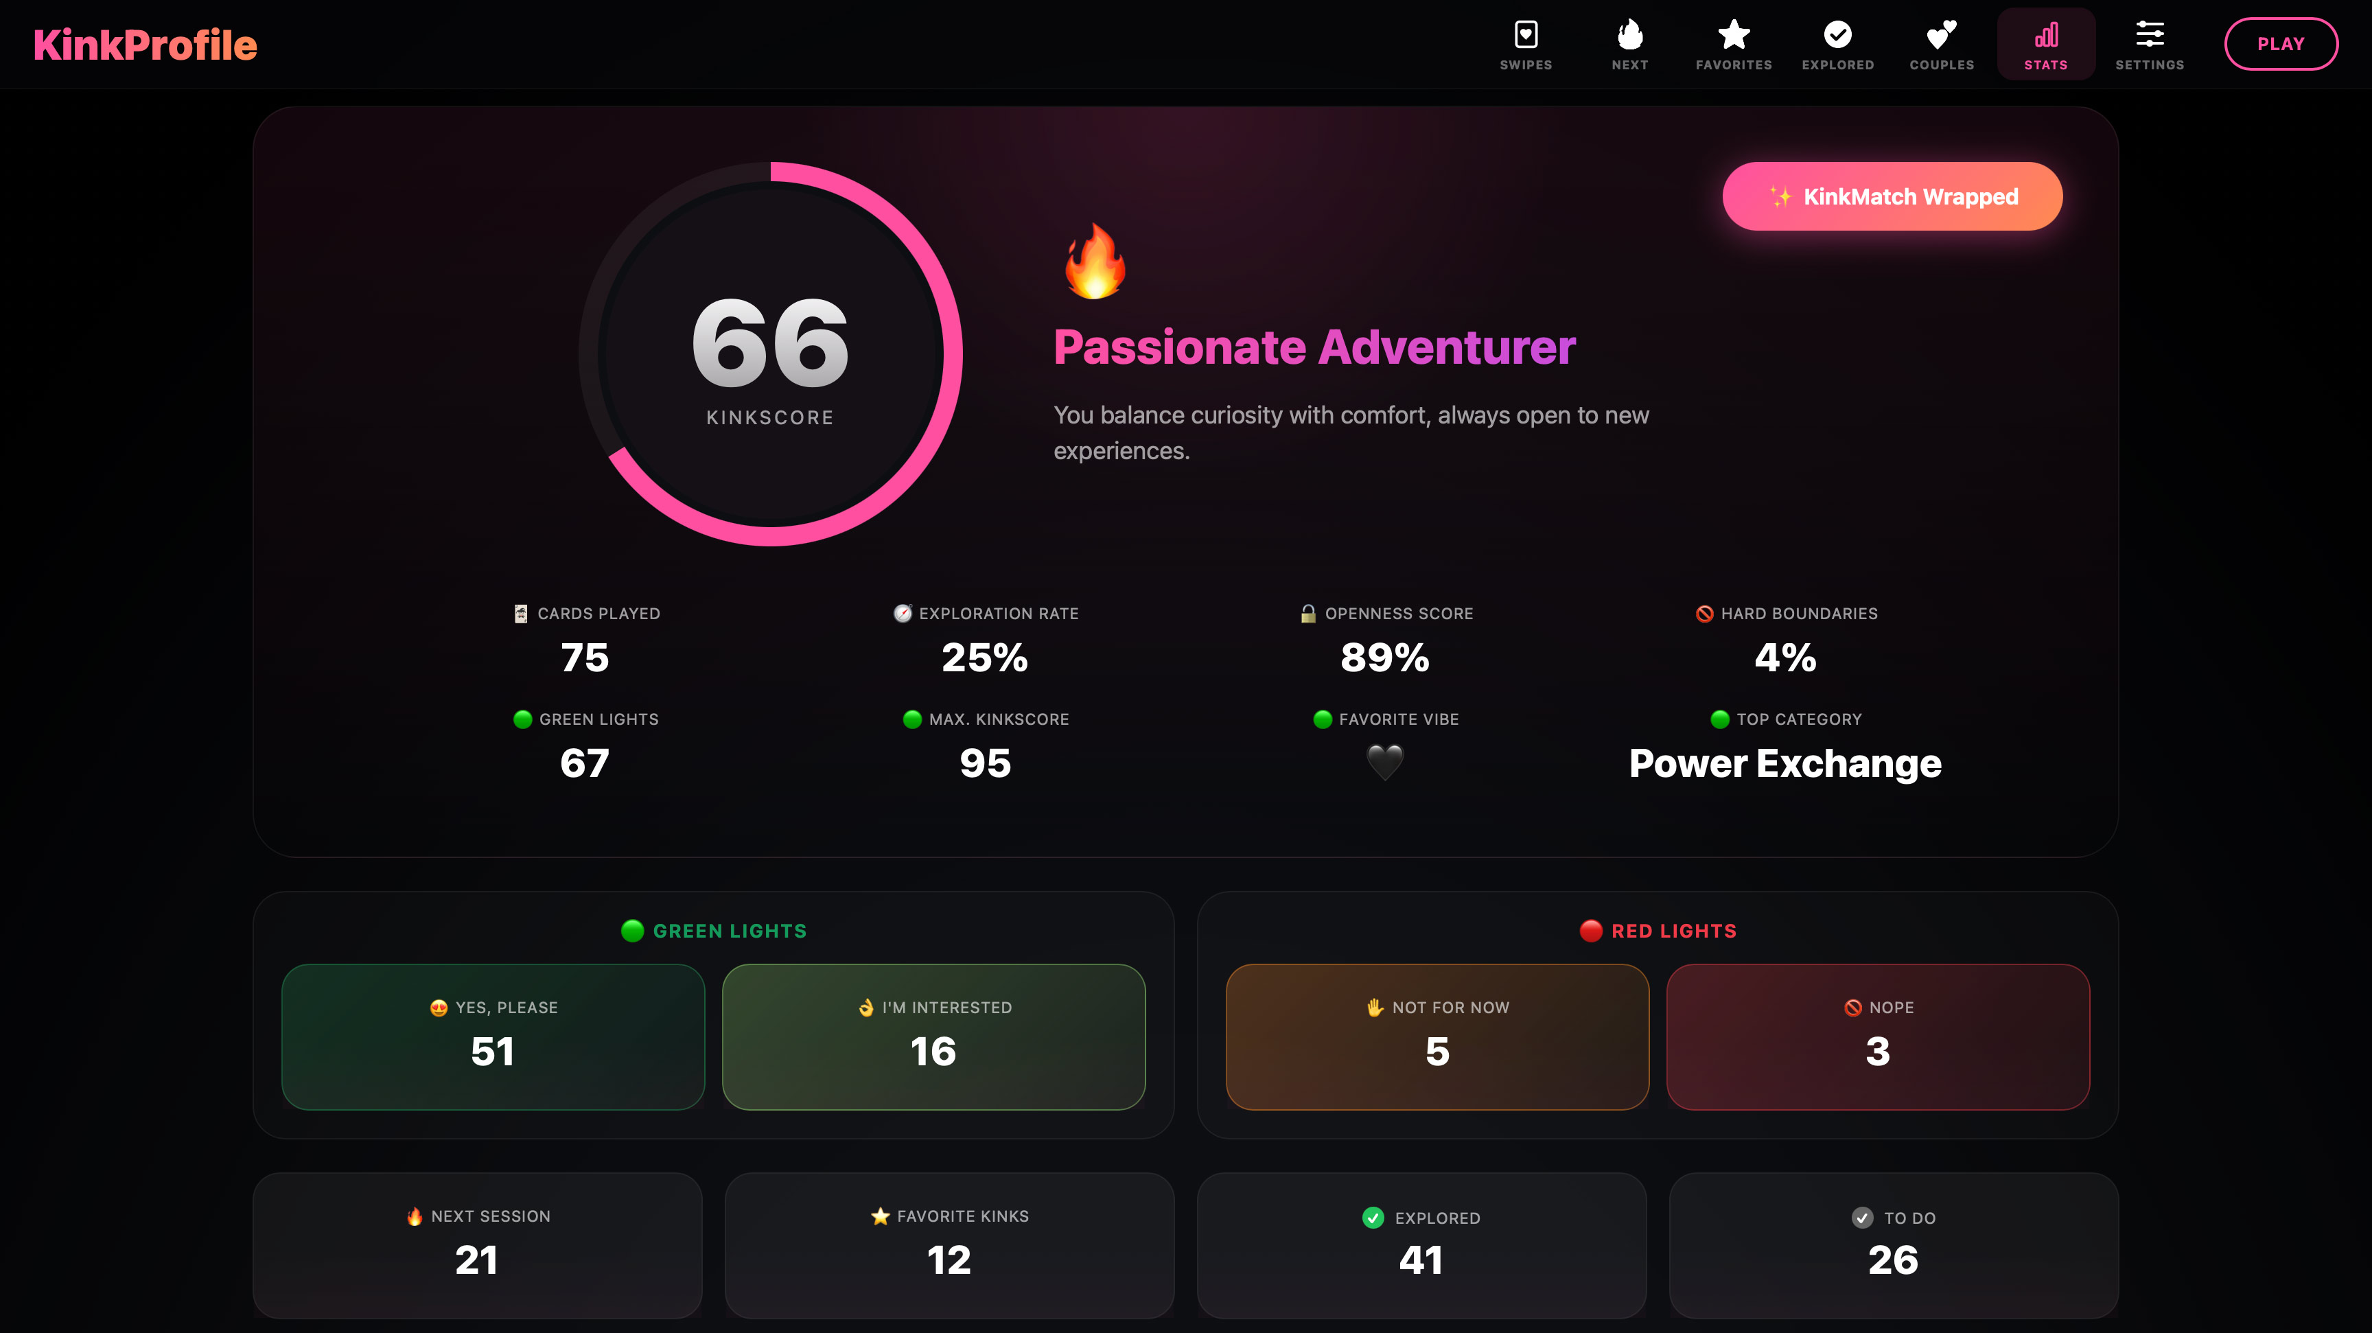Open the Next Session tile
This screenshot has height=1333, width=2372.
pos(477,1244)
